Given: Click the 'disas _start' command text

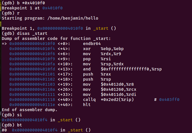Looking at the screenshot, I should click(x=32, y=34).
